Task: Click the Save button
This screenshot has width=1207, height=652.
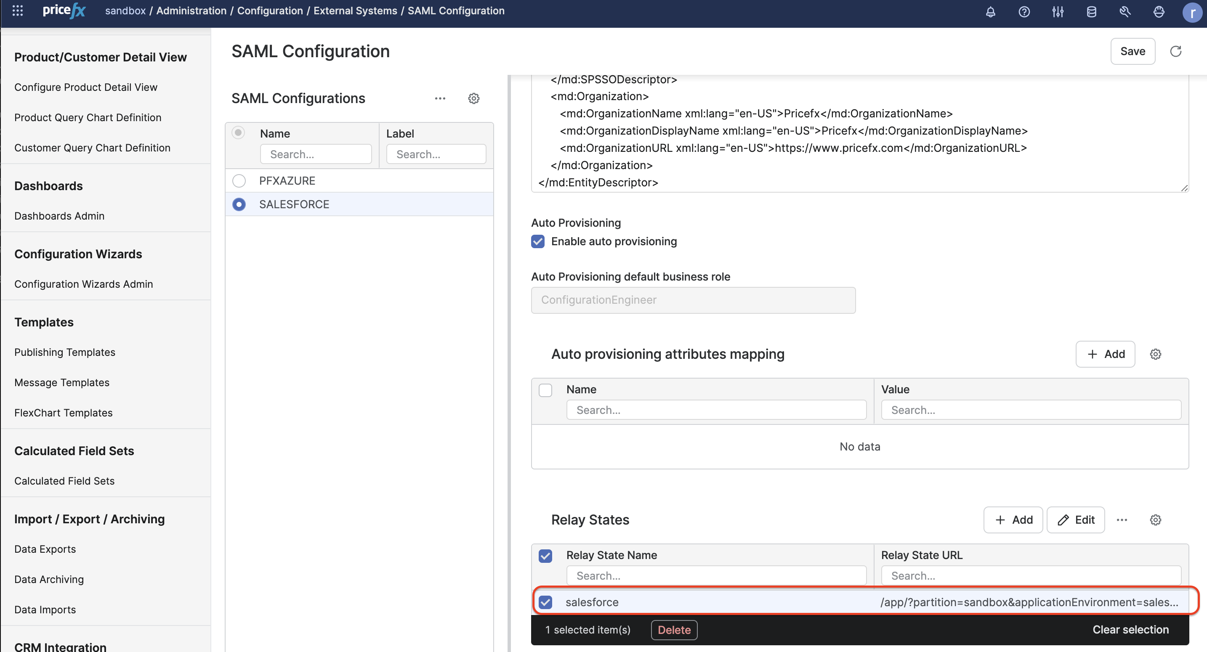Action: [1132, 51]
